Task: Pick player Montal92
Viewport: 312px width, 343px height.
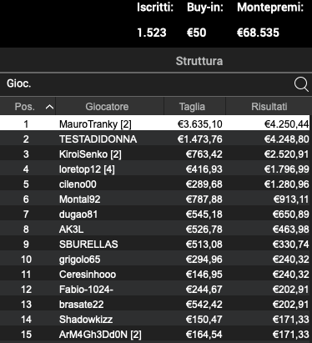Action: tap(155, 199)
